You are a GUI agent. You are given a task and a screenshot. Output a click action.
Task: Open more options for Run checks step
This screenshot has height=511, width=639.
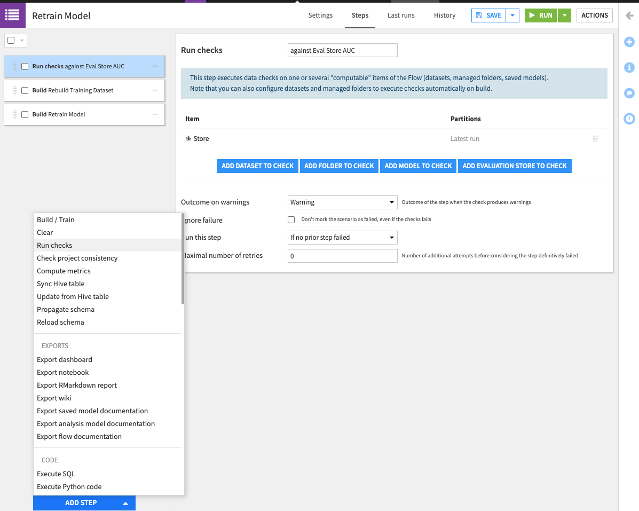coord(155,66)
